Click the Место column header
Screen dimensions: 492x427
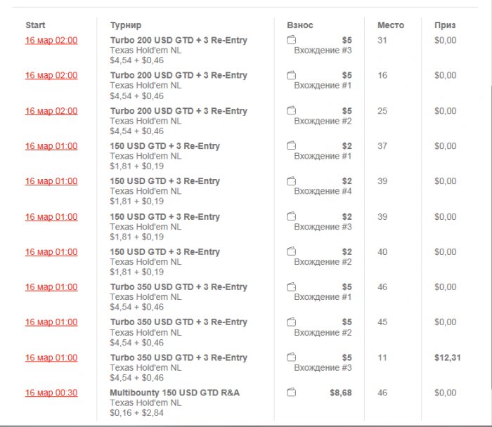391,25
